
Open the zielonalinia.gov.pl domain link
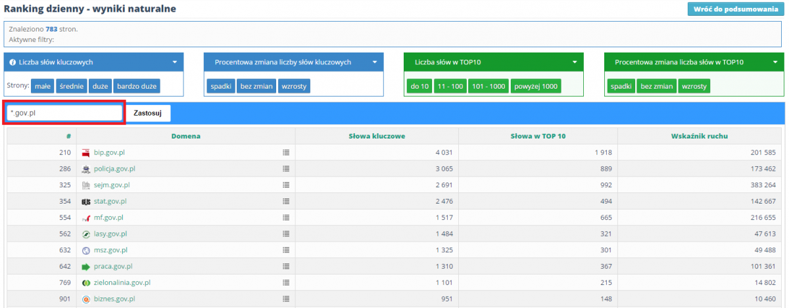[x=122, y=283]
